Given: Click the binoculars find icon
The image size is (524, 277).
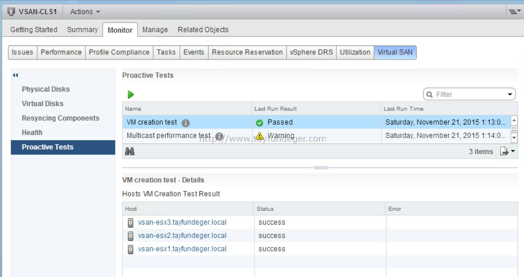Looking at the screenshot, I should tap(130, 151).
